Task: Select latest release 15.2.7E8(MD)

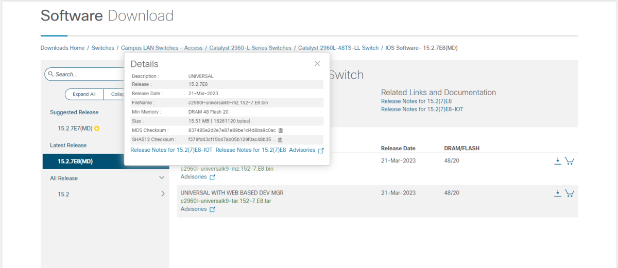Action: click(x=75, y=162)
